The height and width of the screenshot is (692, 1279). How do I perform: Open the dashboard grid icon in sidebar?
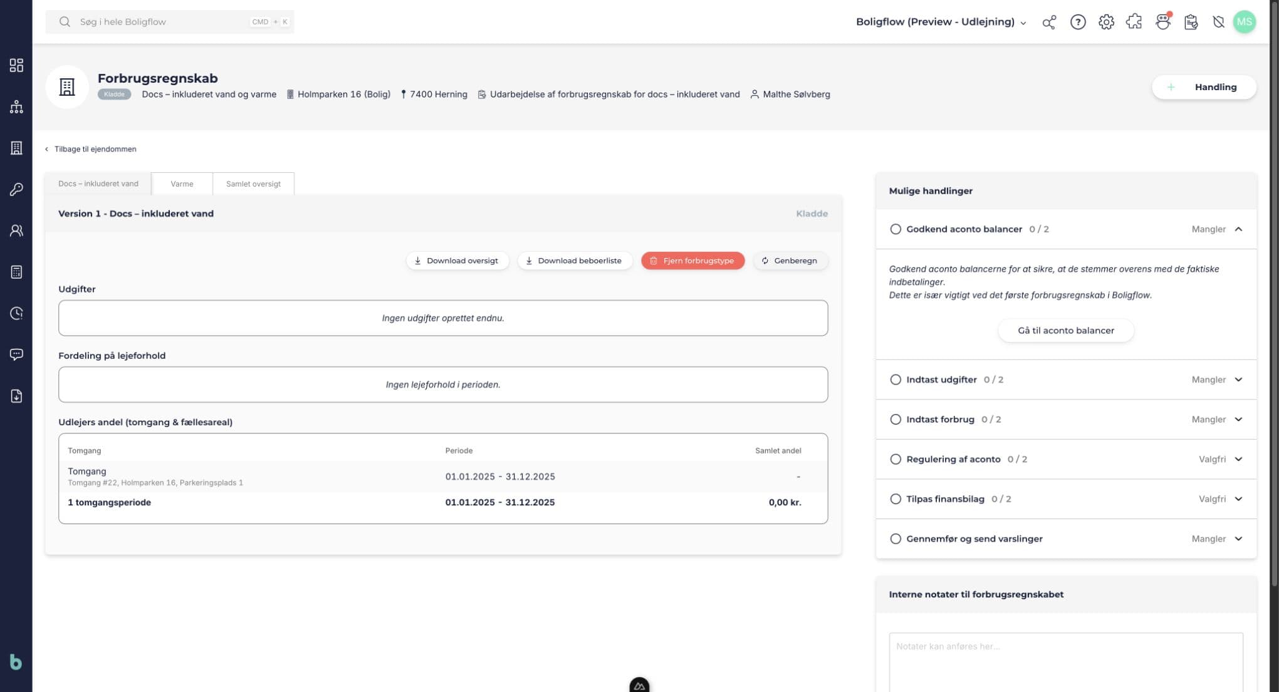coord(16,65)
